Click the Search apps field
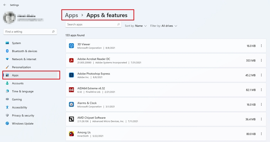This screenshot has width=270, height=142. pos(93,24)
